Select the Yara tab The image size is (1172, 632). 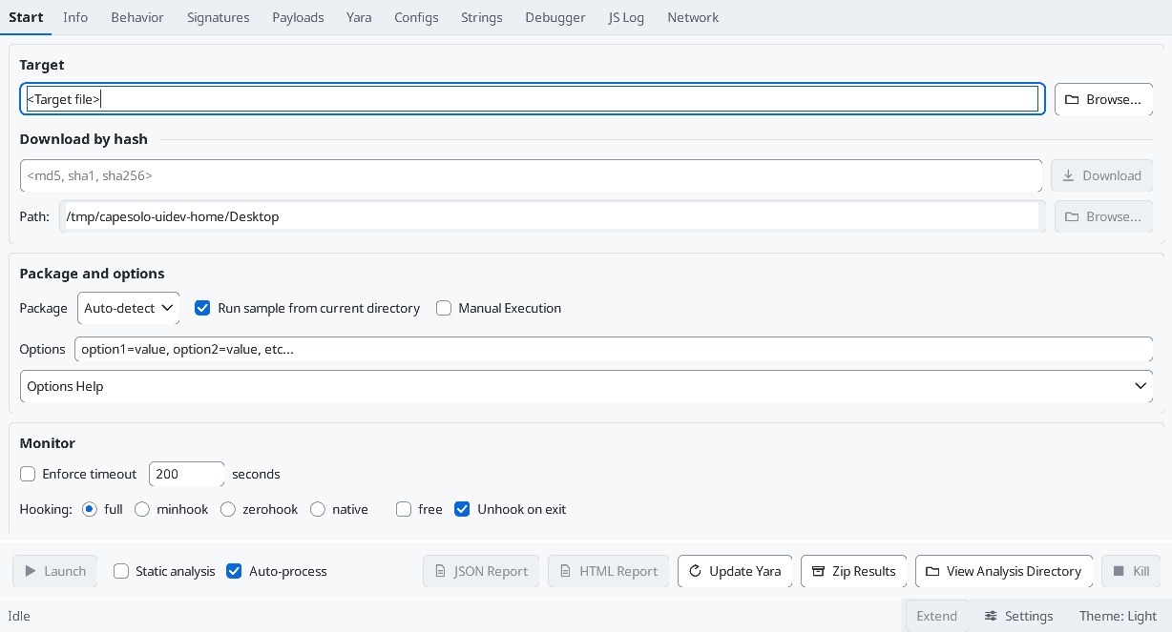click(x=359, y=17)
